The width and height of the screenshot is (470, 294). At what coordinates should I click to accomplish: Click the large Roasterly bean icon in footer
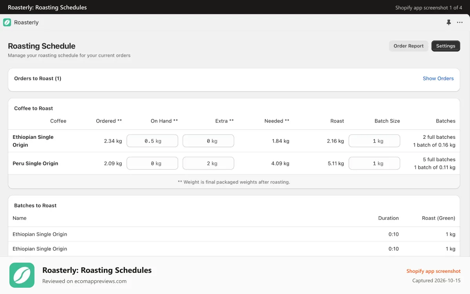pyautogui.click(x=22, y=275)
